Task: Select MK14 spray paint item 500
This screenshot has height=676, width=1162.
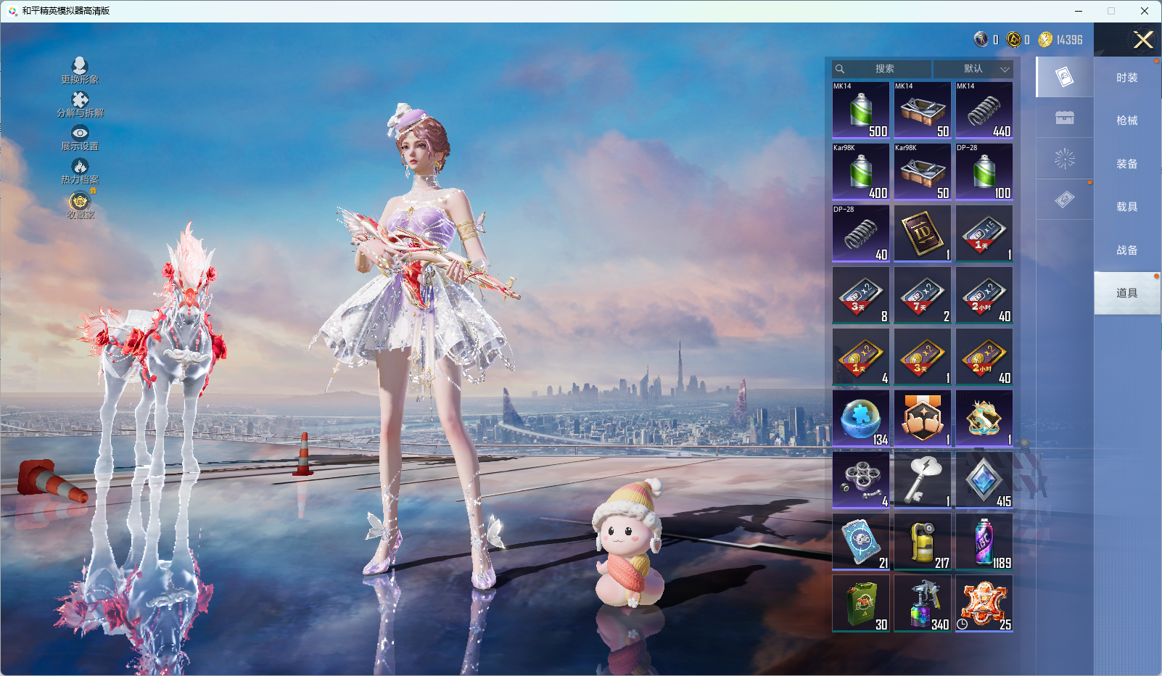Action: tap(861, 110)
